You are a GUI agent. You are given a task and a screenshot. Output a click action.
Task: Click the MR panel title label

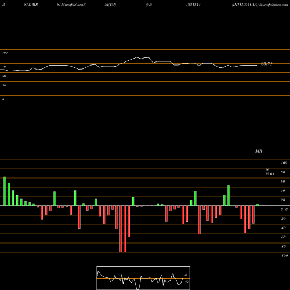tap(259, 151)
